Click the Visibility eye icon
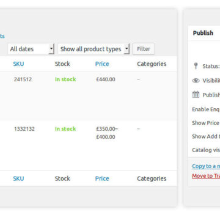220x220 pixels. pos(196,81)
